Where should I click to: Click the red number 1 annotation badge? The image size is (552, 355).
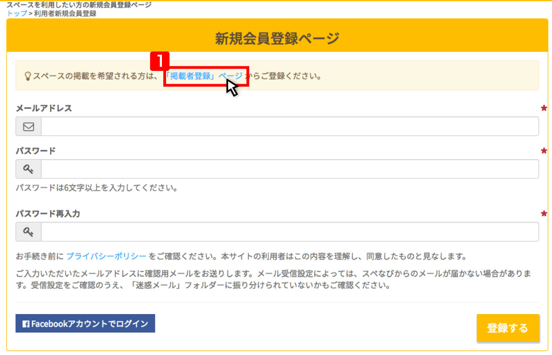[x=160, y=60]
